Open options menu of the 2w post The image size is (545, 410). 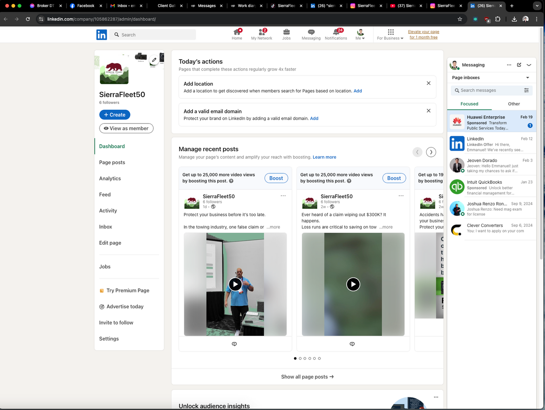pyautogui.click(x=401, y=196)
